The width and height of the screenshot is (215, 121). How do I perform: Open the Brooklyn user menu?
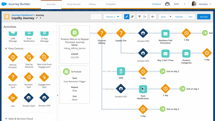205,4
